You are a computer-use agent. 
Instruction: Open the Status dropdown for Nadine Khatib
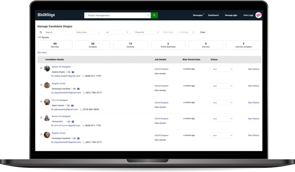click(x=222, y=69)
